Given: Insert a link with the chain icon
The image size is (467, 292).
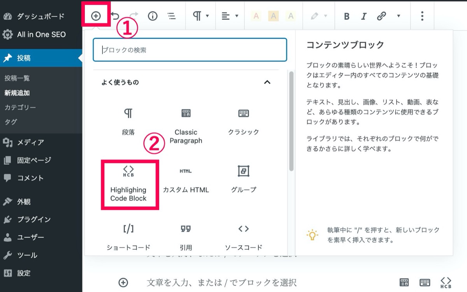Looking at the screenshot, I should coord(381,16).
